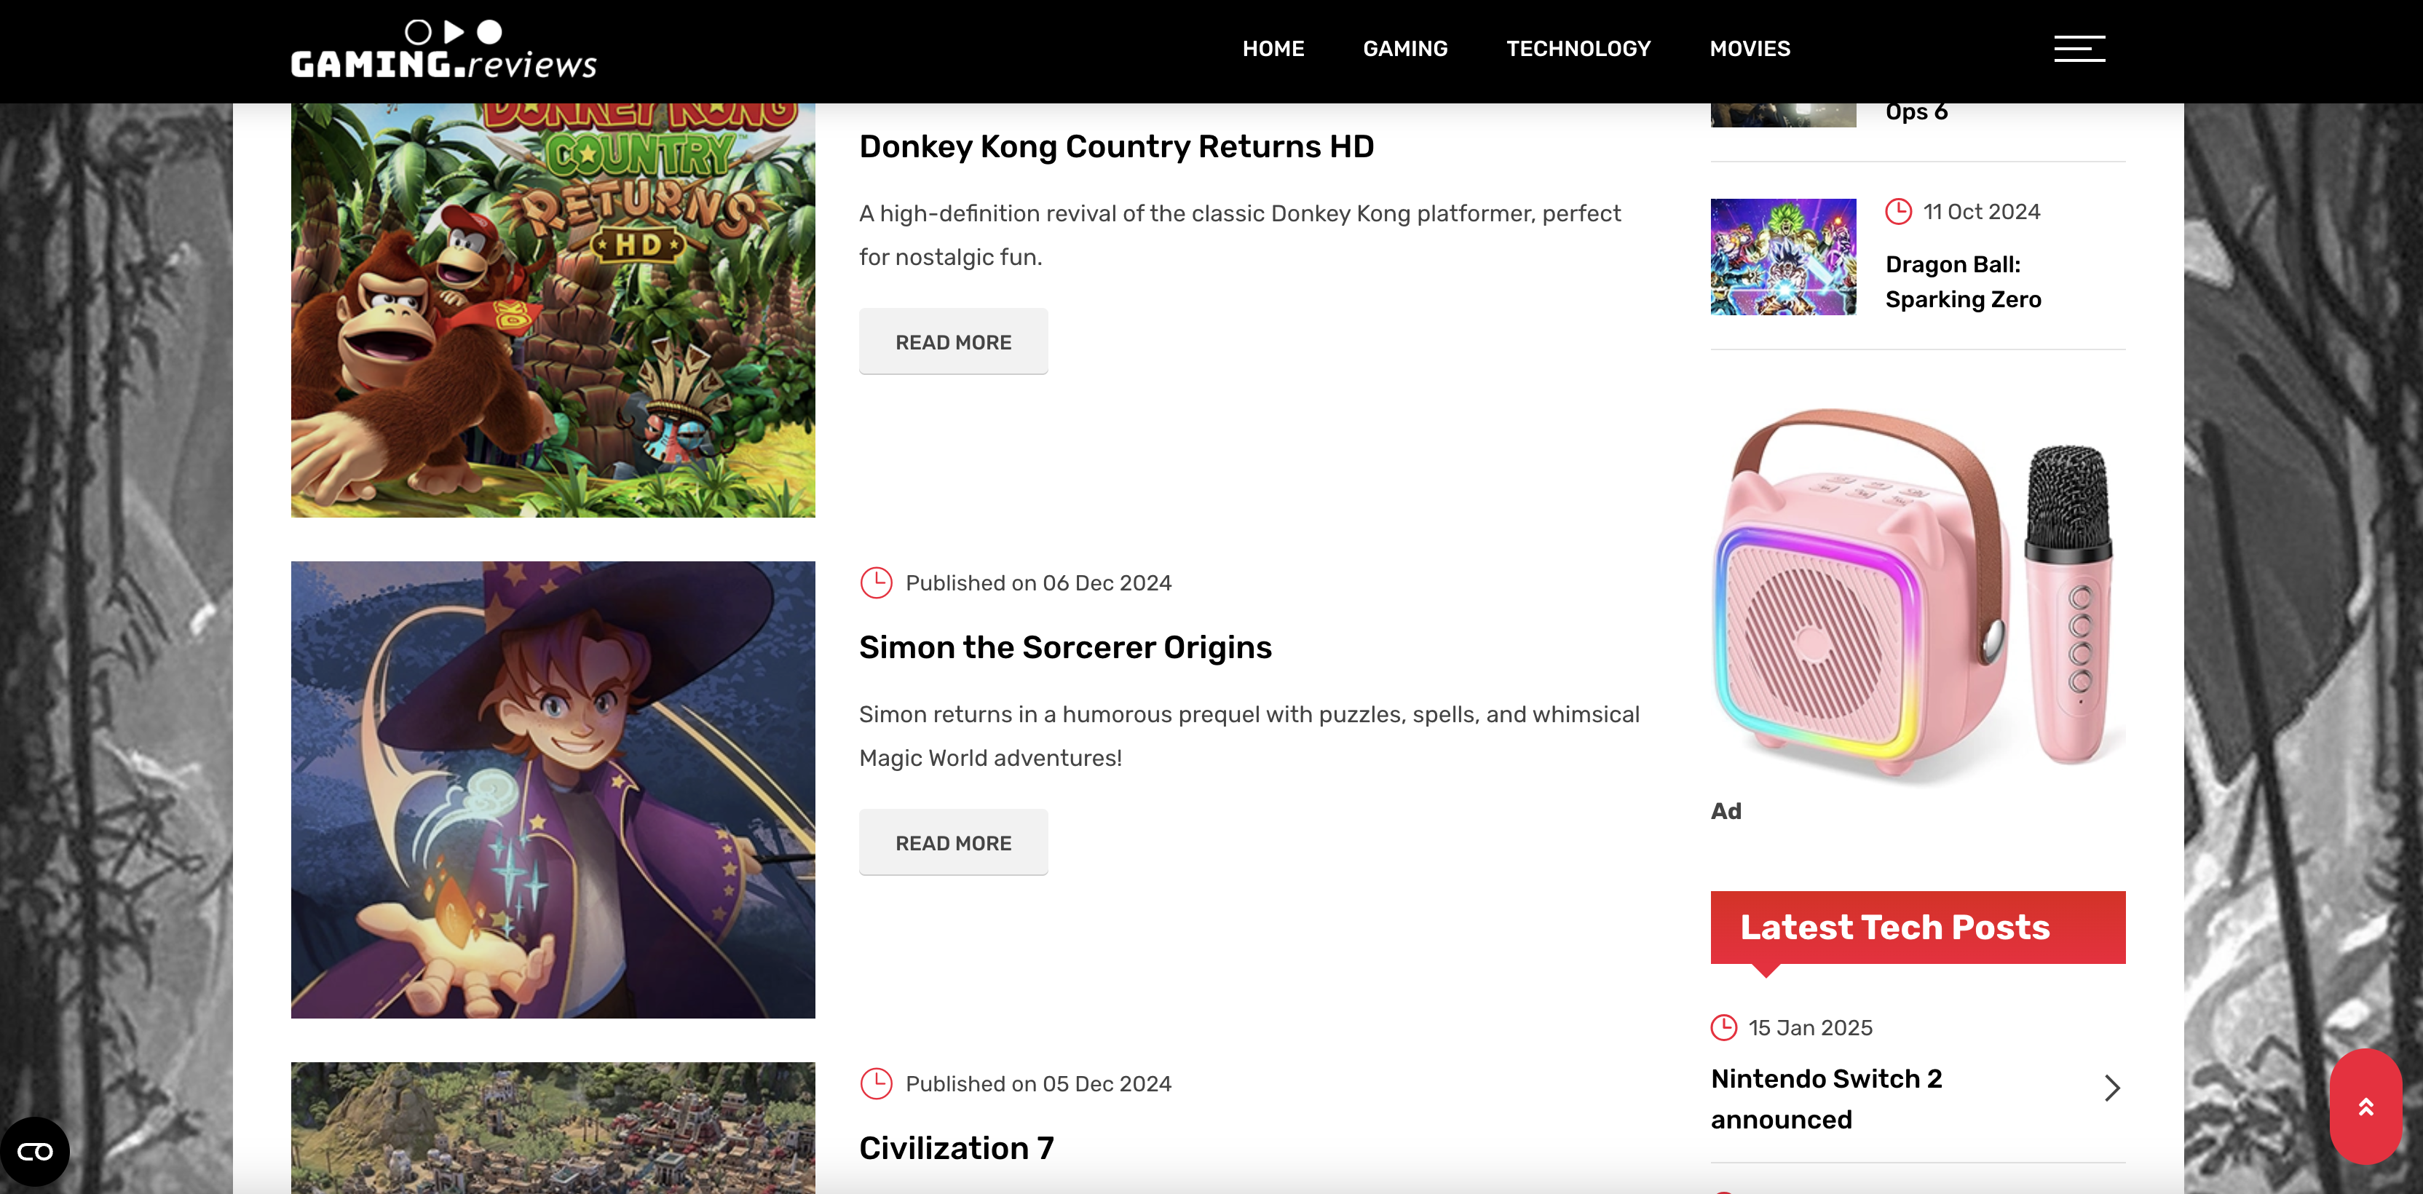Click the scroll-to-top double-chevron button
The width and height of the screenshot is (2423, 1194).
pyautogui.click(x=2365, y=1107)
